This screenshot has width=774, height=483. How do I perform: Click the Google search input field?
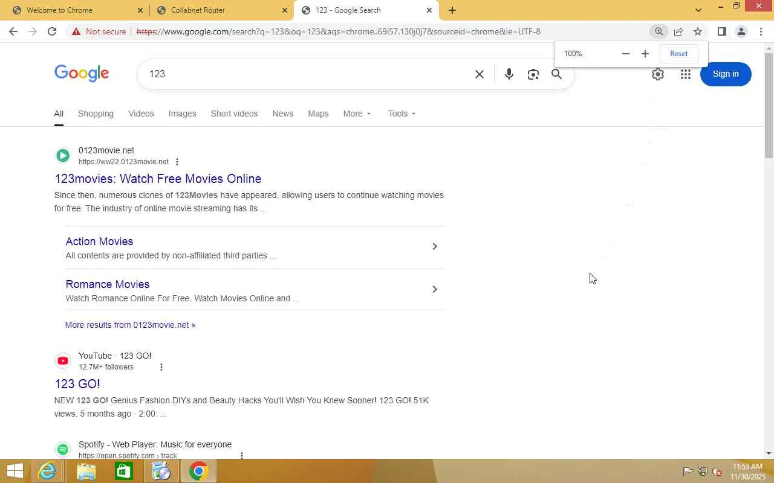pos(308,74)
